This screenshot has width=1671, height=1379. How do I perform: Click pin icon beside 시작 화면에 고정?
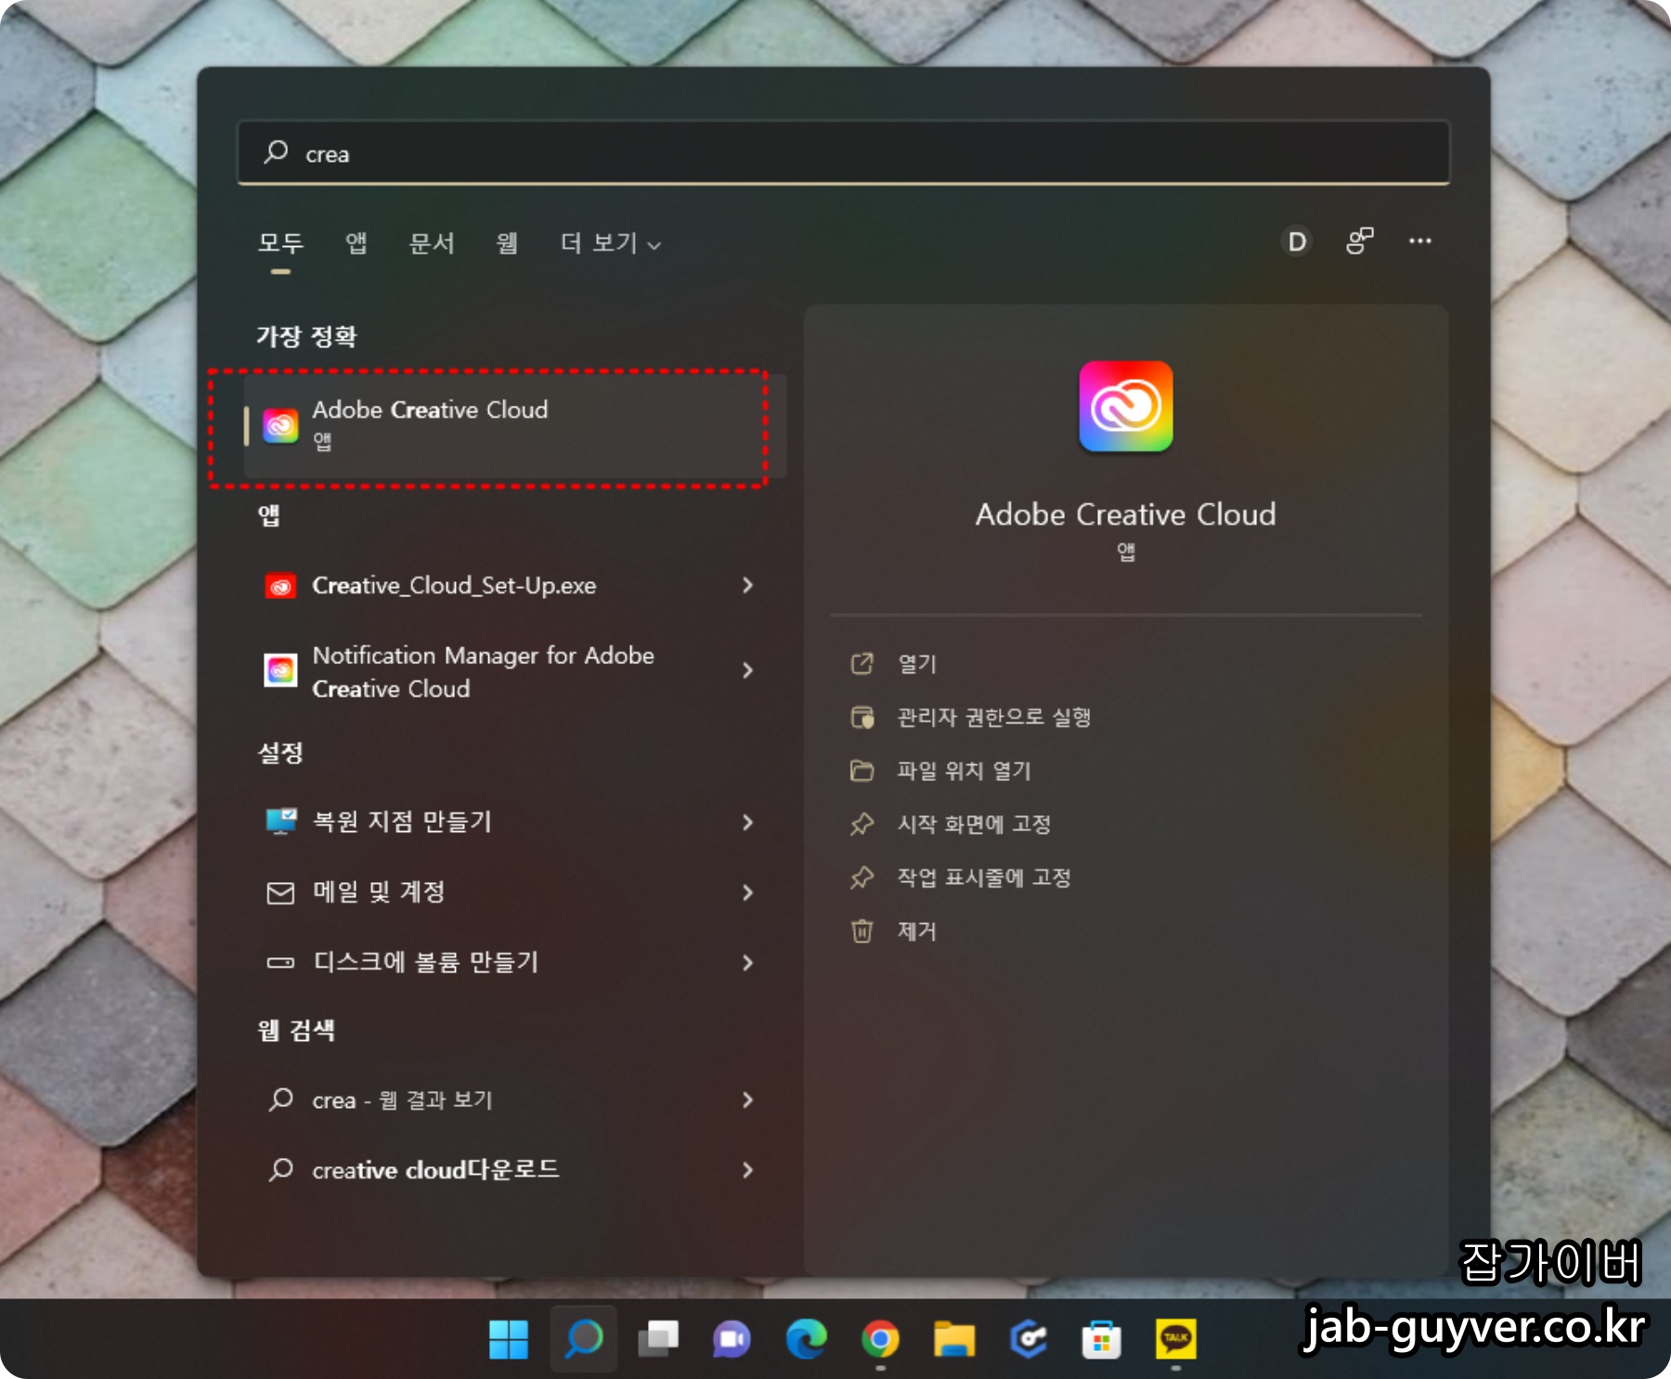[862, 824]
